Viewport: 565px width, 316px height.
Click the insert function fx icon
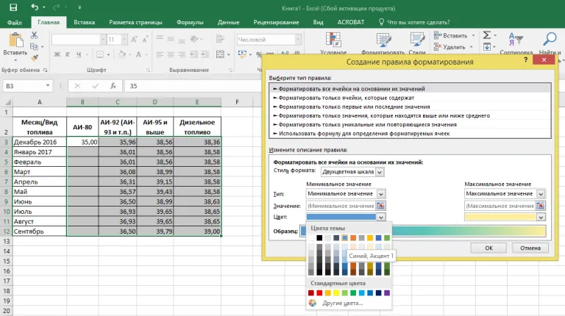pyautogui.click(x=113, y=86)
